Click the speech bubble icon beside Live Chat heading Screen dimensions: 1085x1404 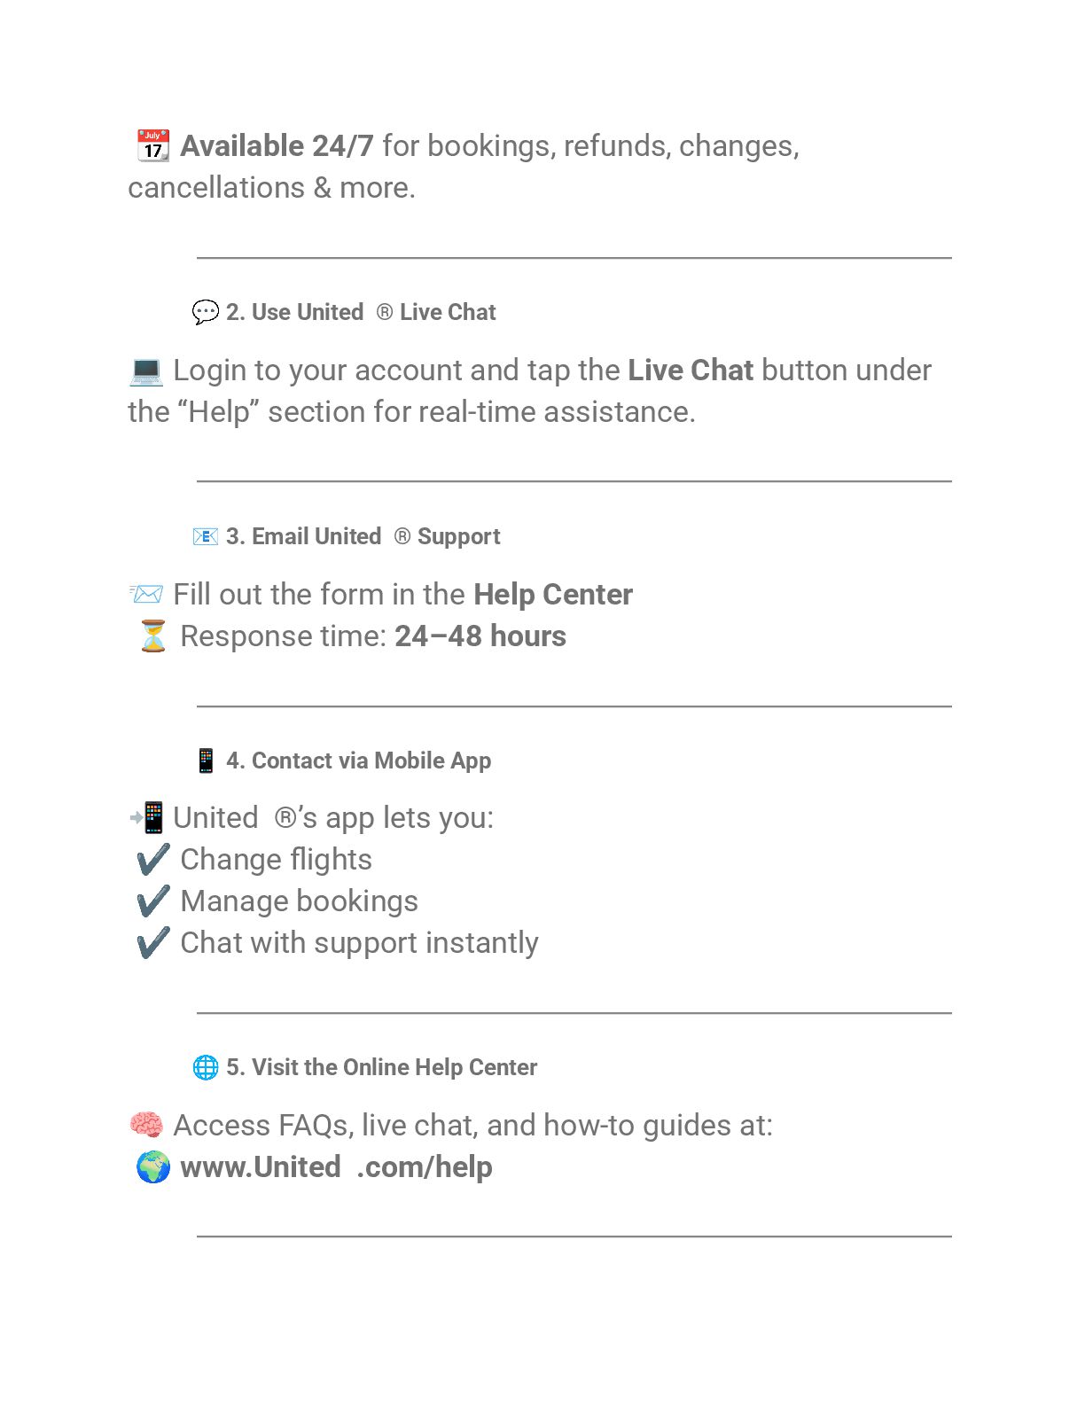click(205, 312)
